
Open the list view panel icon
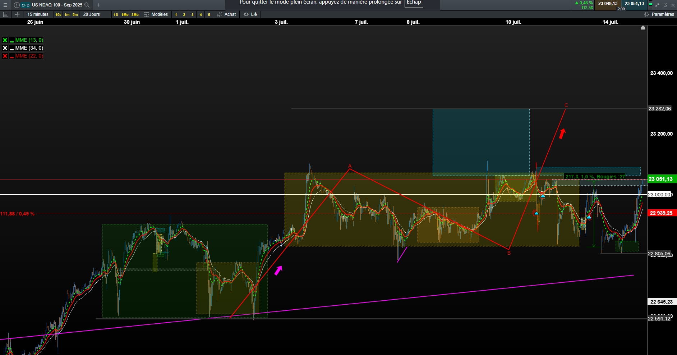point(5,14)
